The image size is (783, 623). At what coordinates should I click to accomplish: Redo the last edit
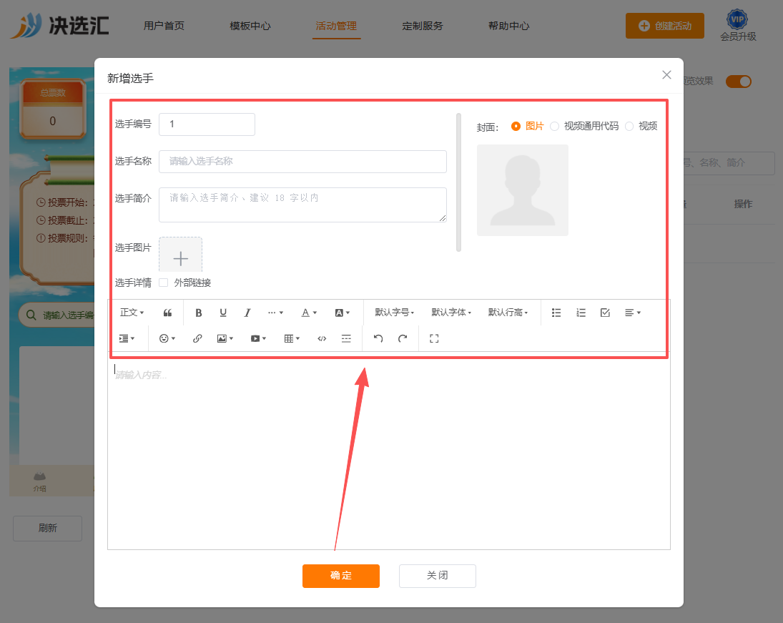tap(403, 339)
